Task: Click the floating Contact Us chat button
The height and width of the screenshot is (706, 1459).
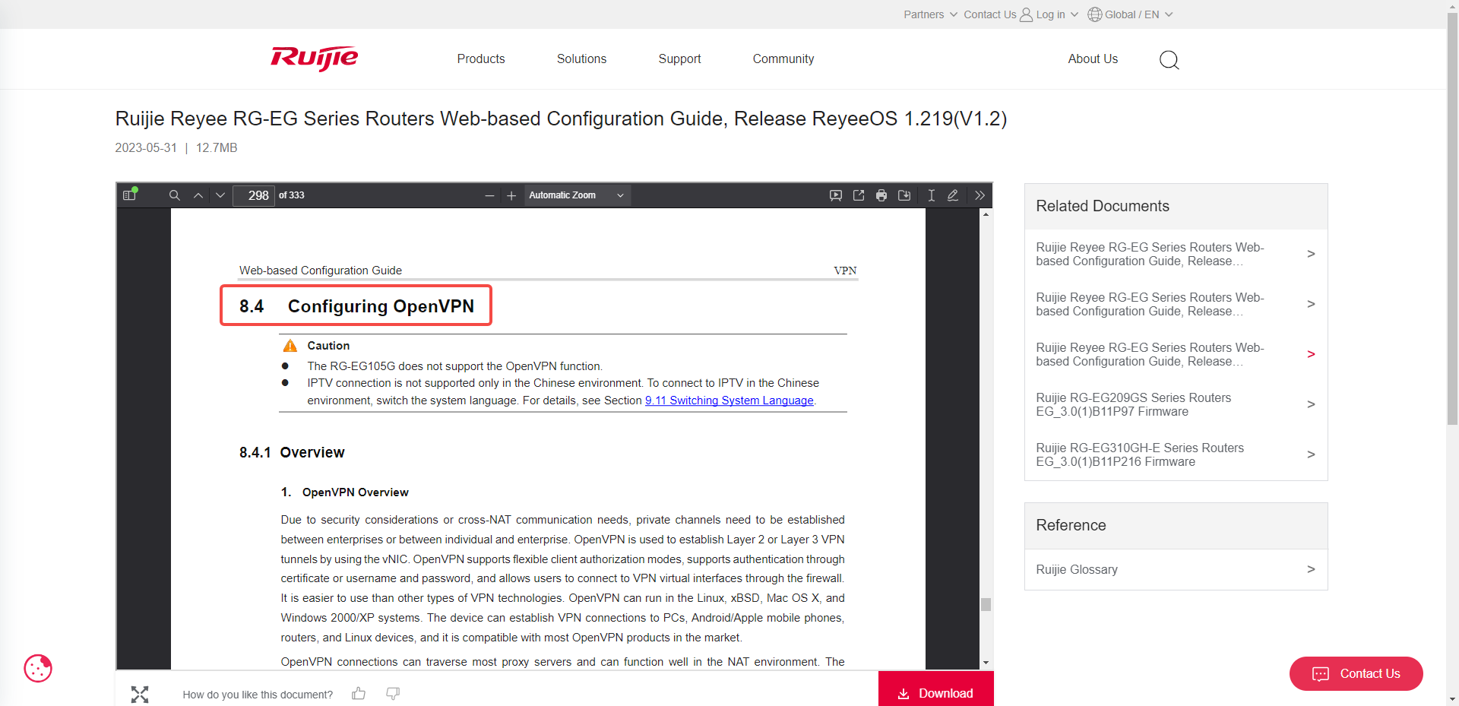Action: pos(1356,673)
